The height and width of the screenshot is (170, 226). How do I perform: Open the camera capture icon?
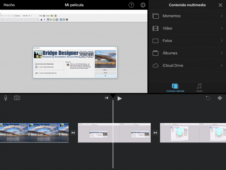coord(17,98)
